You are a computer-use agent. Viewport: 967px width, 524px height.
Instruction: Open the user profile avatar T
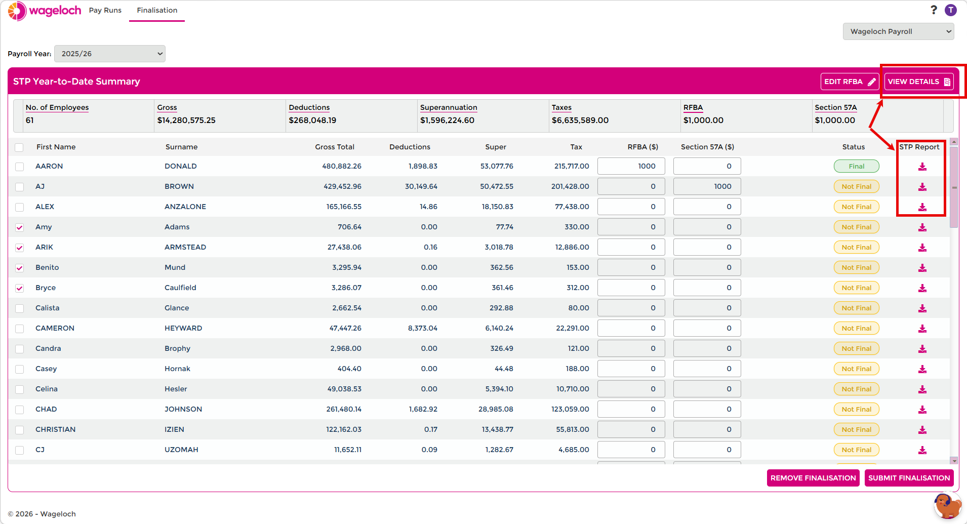[x=951, y=10]
